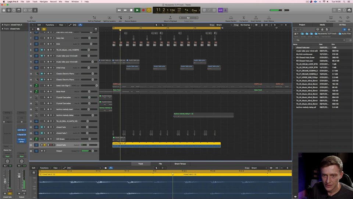Open the Mixer button in control bar
Image resolution: width=353 pixels, height=199 pixels.
pyautogui.click(x=30, y=10)
